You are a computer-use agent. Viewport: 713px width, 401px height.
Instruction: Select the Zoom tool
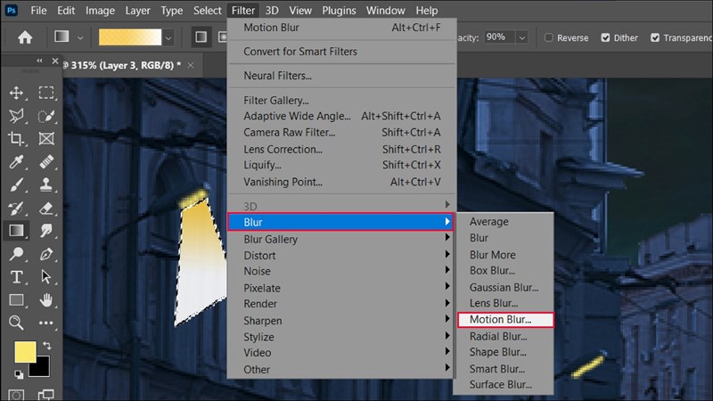(x=16, y=323)
